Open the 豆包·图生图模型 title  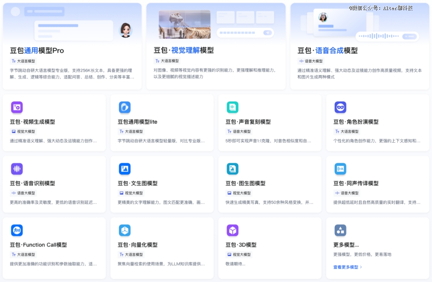click(x=246, y=183)
